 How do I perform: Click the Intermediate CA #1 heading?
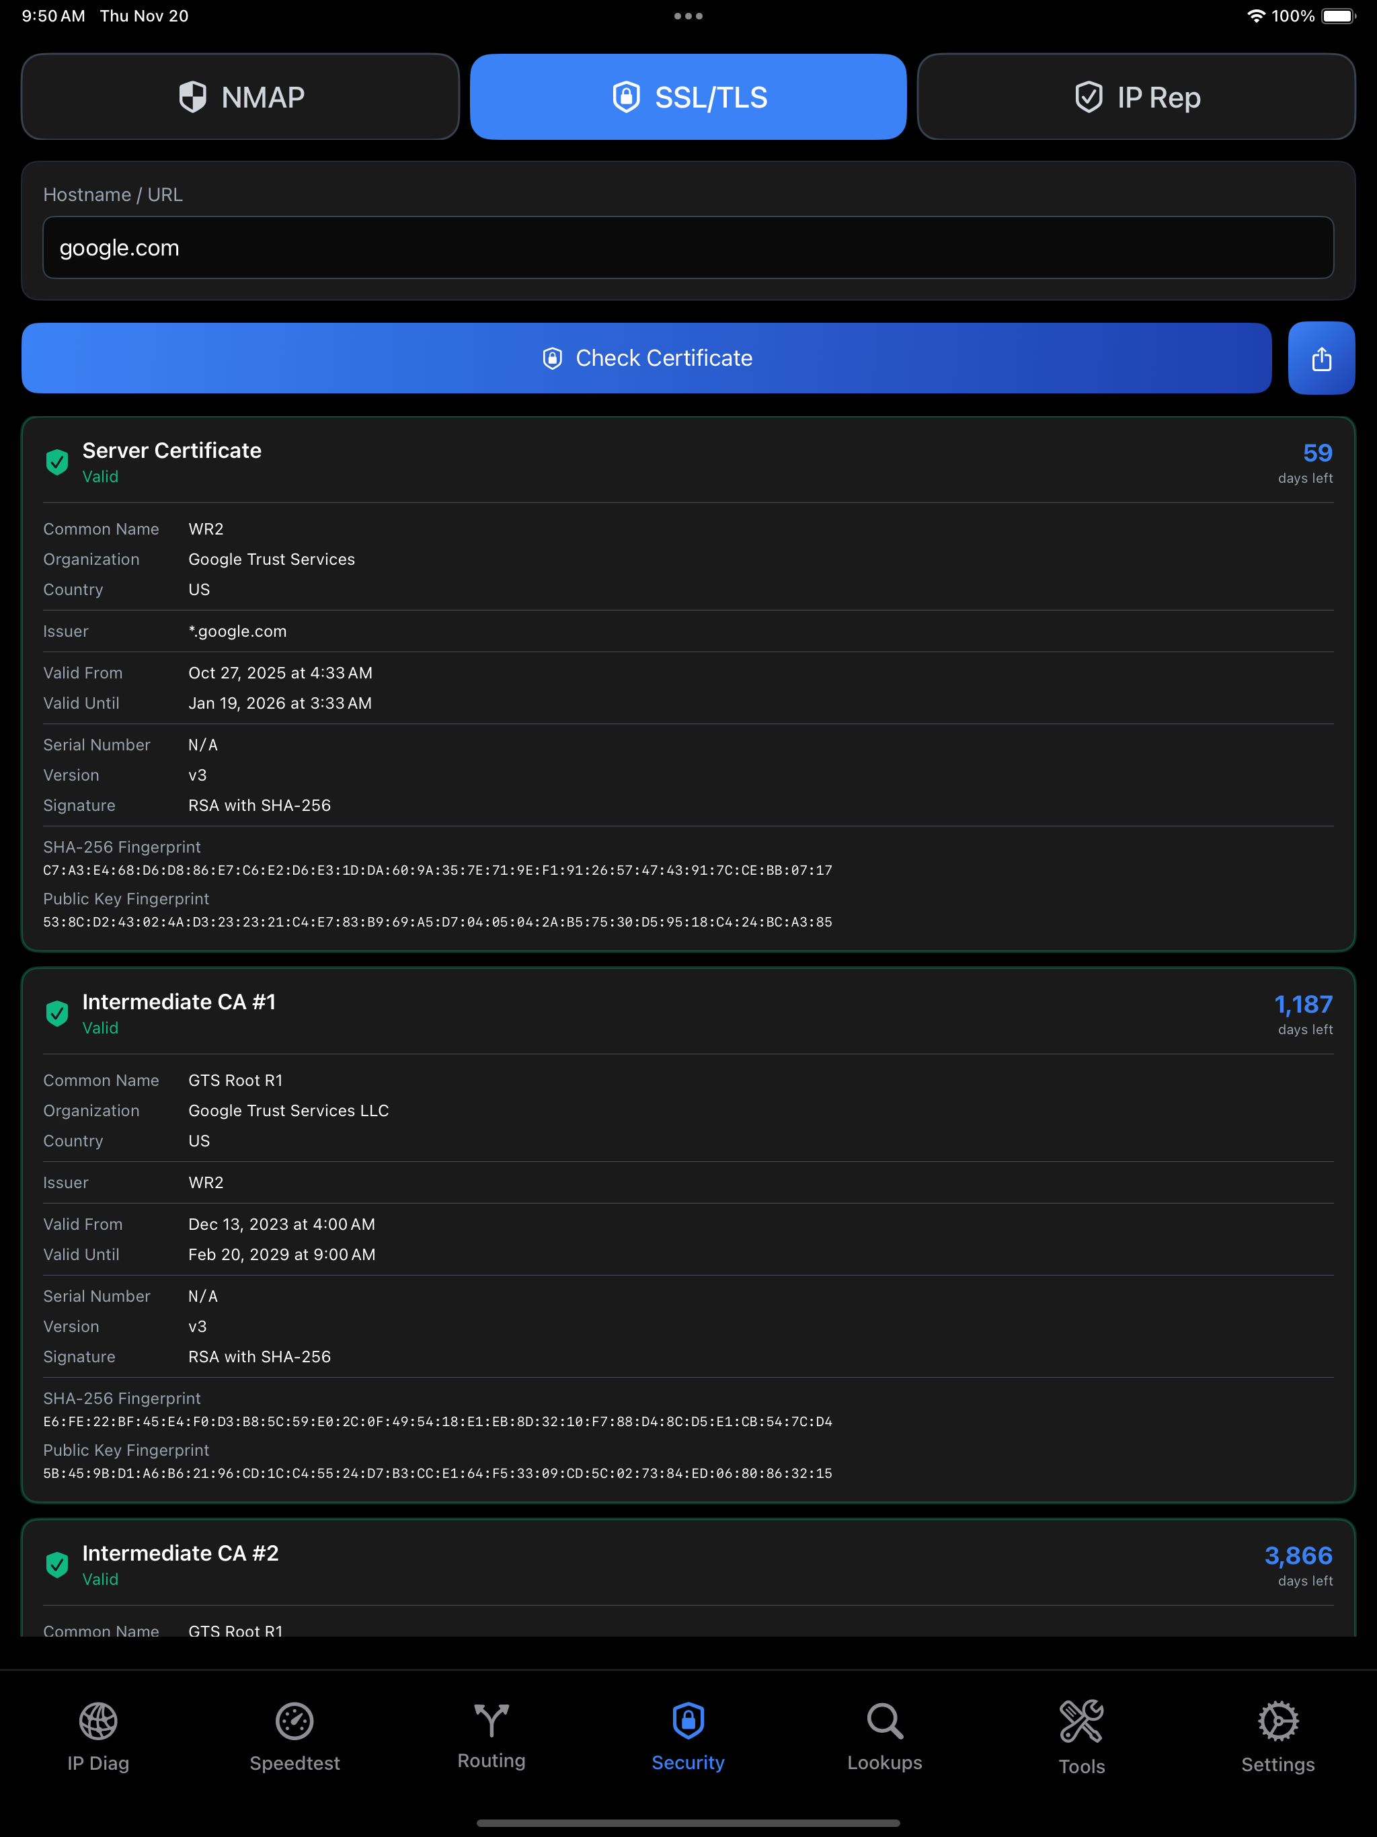point(179,1002)
